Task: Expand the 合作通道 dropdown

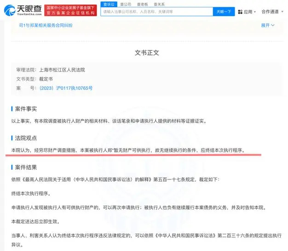Action: 272,11
